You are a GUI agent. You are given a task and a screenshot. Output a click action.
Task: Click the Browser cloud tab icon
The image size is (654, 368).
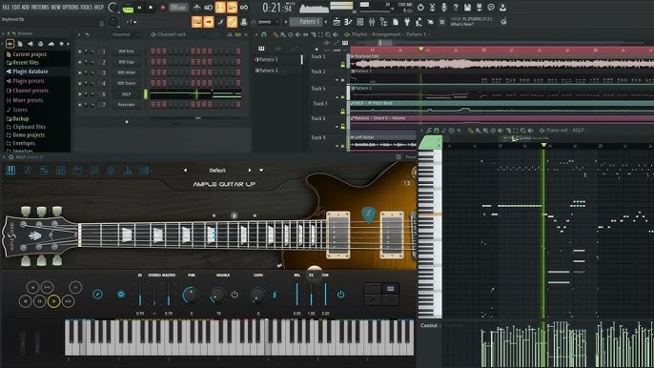(51, 44)
